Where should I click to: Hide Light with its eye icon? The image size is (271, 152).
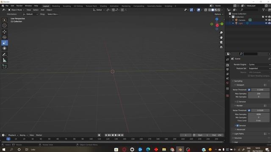[x=266, y=23]
